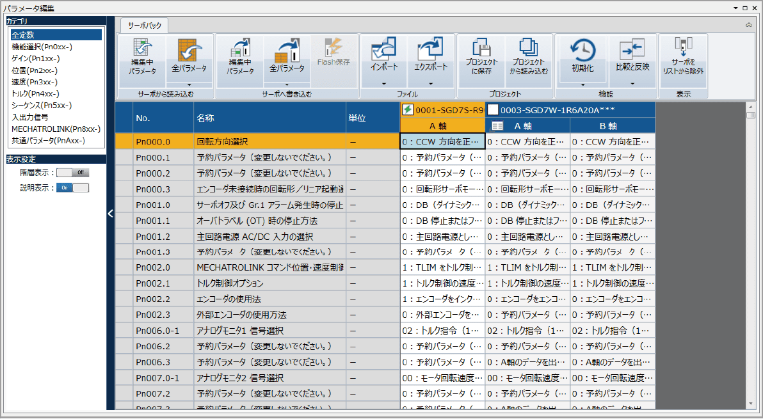Select the サーボパック ribbon tab
The height and width of the screenshot is (419, 763).
point(145,26)
